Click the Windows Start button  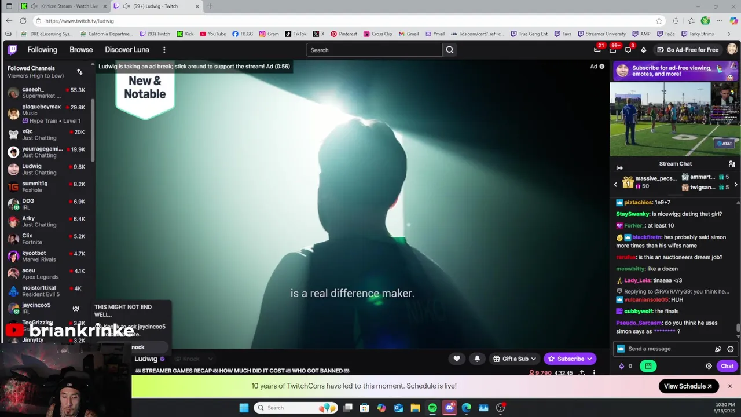244,408
